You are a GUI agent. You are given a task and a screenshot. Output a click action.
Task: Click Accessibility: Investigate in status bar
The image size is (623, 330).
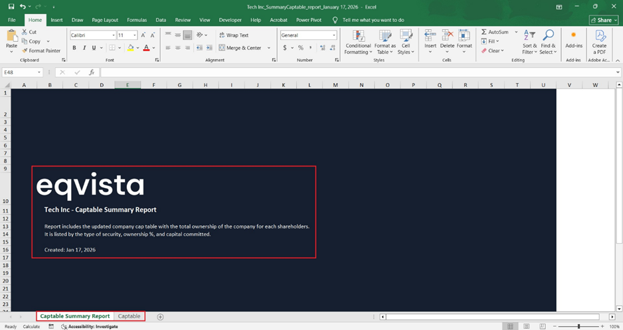pos(89,327)
